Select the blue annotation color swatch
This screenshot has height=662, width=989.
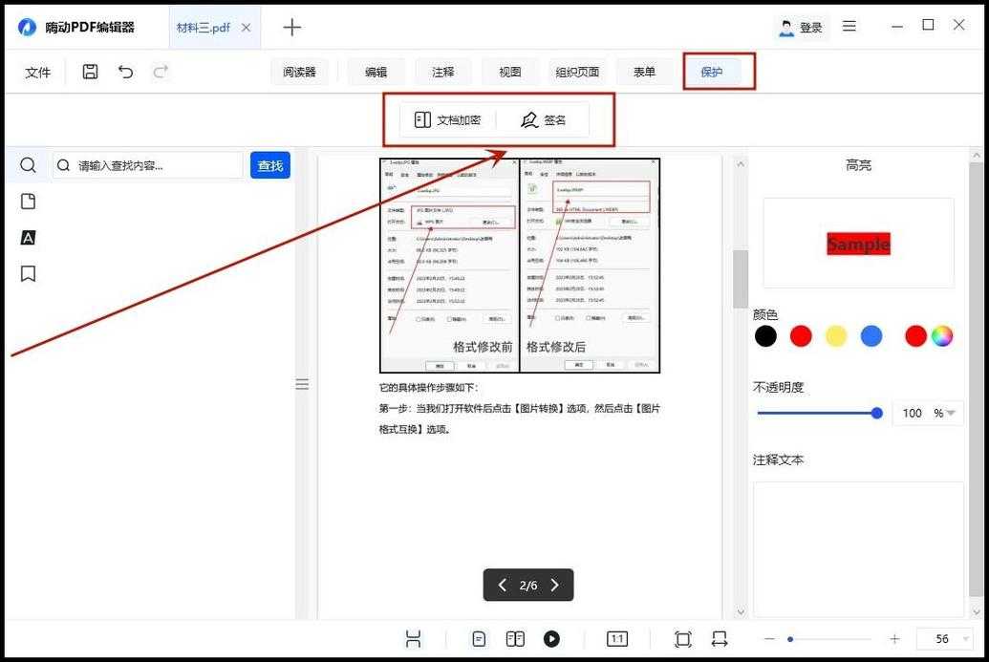click(x=871, y=335)
